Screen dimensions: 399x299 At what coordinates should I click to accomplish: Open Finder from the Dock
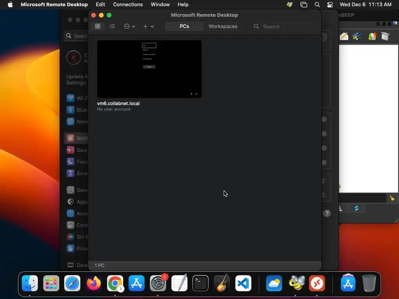click(x=30, y=283)
